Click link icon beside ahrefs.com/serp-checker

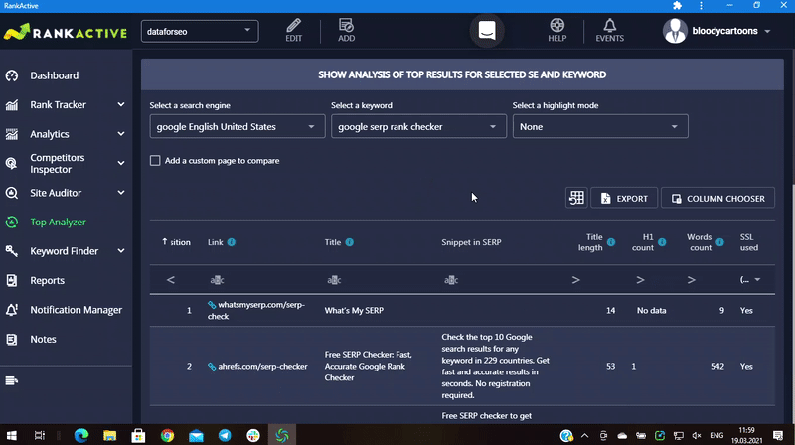tap(212, 367)
